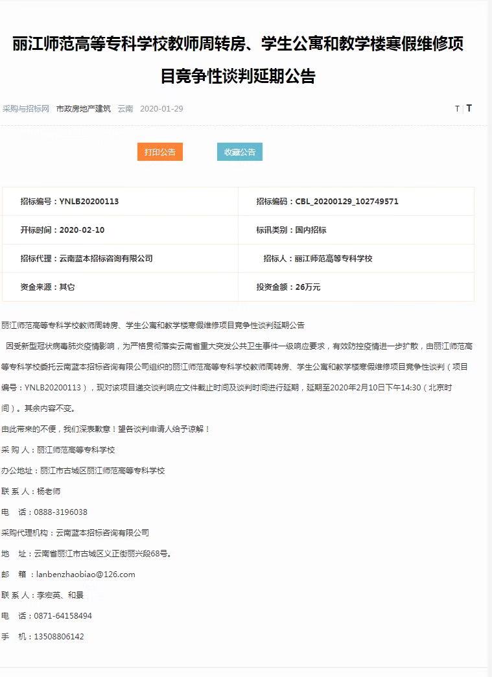Screen dimensions: 492x677
Task: Click the mobile number 13508806142
Action: 59,637
